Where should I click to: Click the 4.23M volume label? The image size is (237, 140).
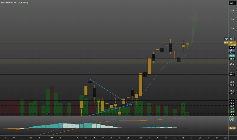click(x=232, y=112)
